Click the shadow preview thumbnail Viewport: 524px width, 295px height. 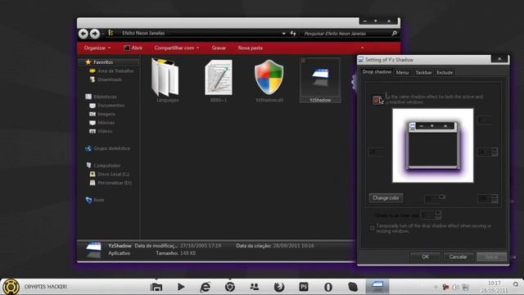(433, 146)
